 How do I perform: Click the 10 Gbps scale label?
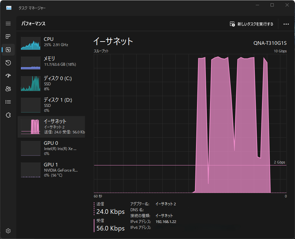click(x=280, y=51)
